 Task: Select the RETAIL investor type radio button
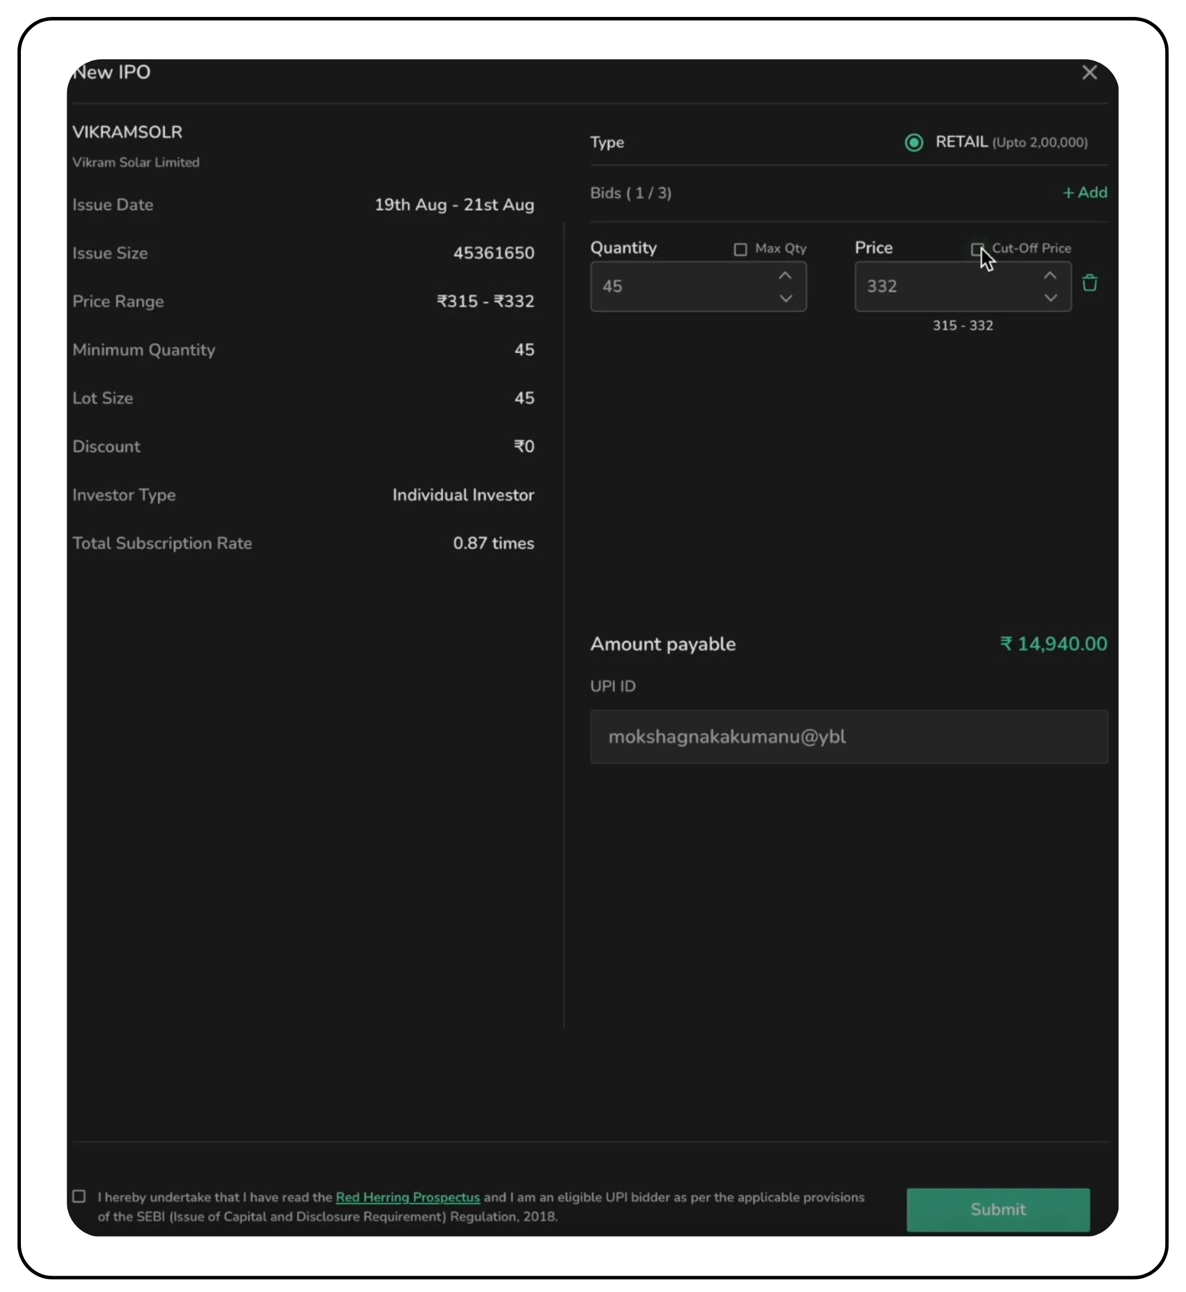913,142
